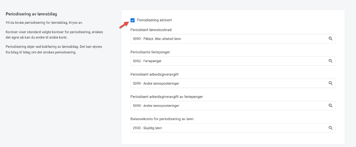Select the '5090 - Påløpt, ikke utbetalt lønn' field
The height and width of the screenshot is (147, 356).
point(227,39)
